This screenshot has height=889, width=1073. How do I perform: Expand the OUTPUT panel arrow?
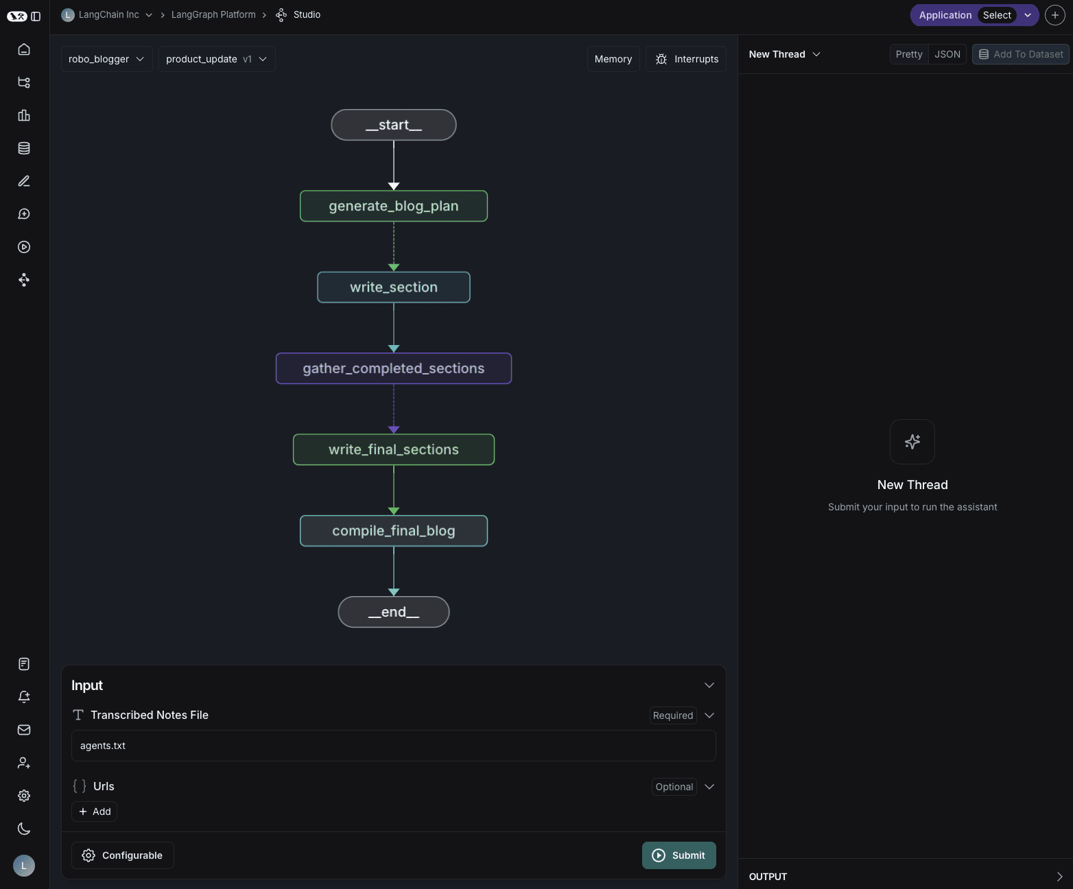[x=1059, y=877]
